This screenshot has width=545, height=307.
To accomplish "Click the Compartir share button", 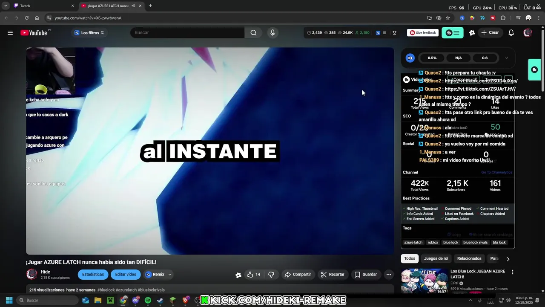I will click(298, 275).
